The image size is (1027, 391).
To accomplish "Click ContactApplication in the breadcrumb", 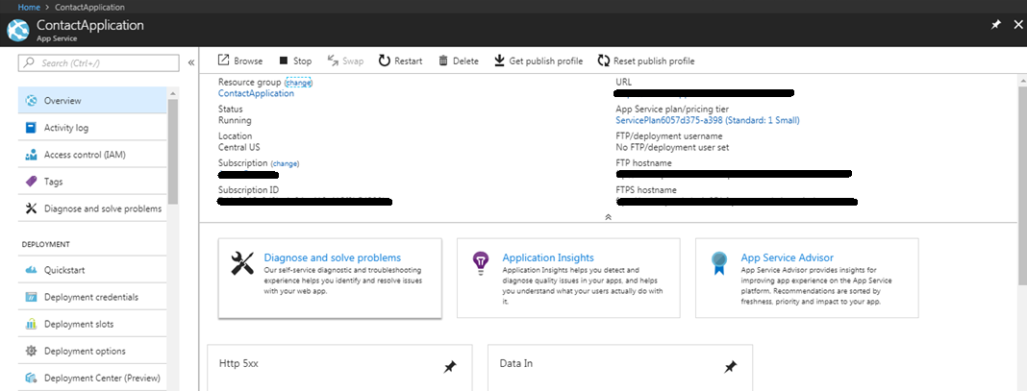I will [89, 7].
